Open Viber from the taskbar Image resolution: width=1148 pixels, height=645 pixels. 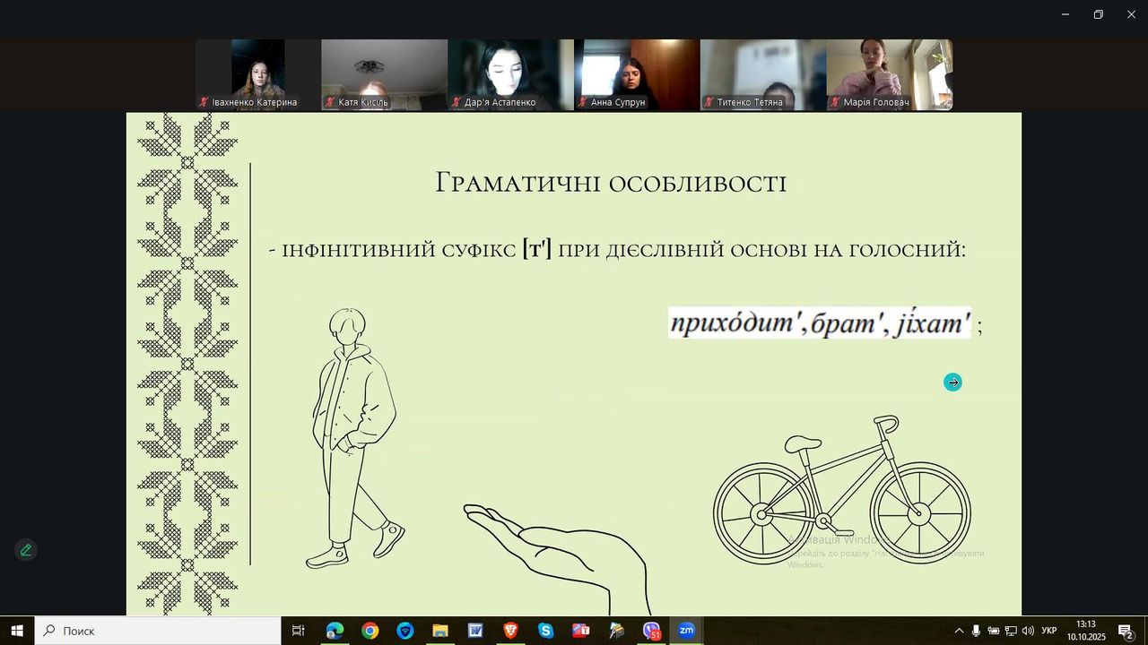pos(651,631)
